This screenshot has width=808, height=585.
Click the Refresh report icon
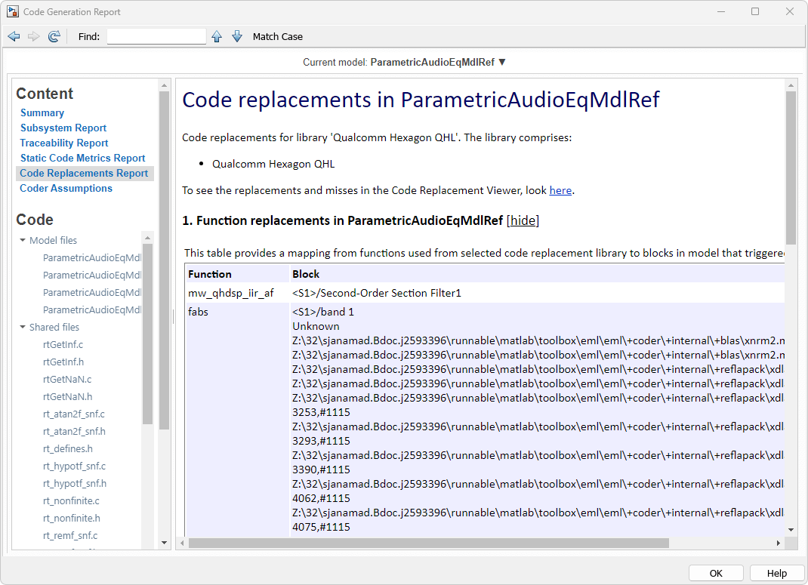tap(54, 36)
